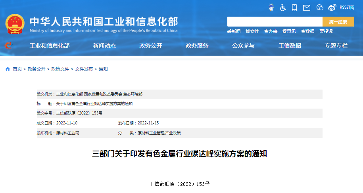Click the English ministry name subtitle
Screen dimensions: 363x193
coord(104,31)
